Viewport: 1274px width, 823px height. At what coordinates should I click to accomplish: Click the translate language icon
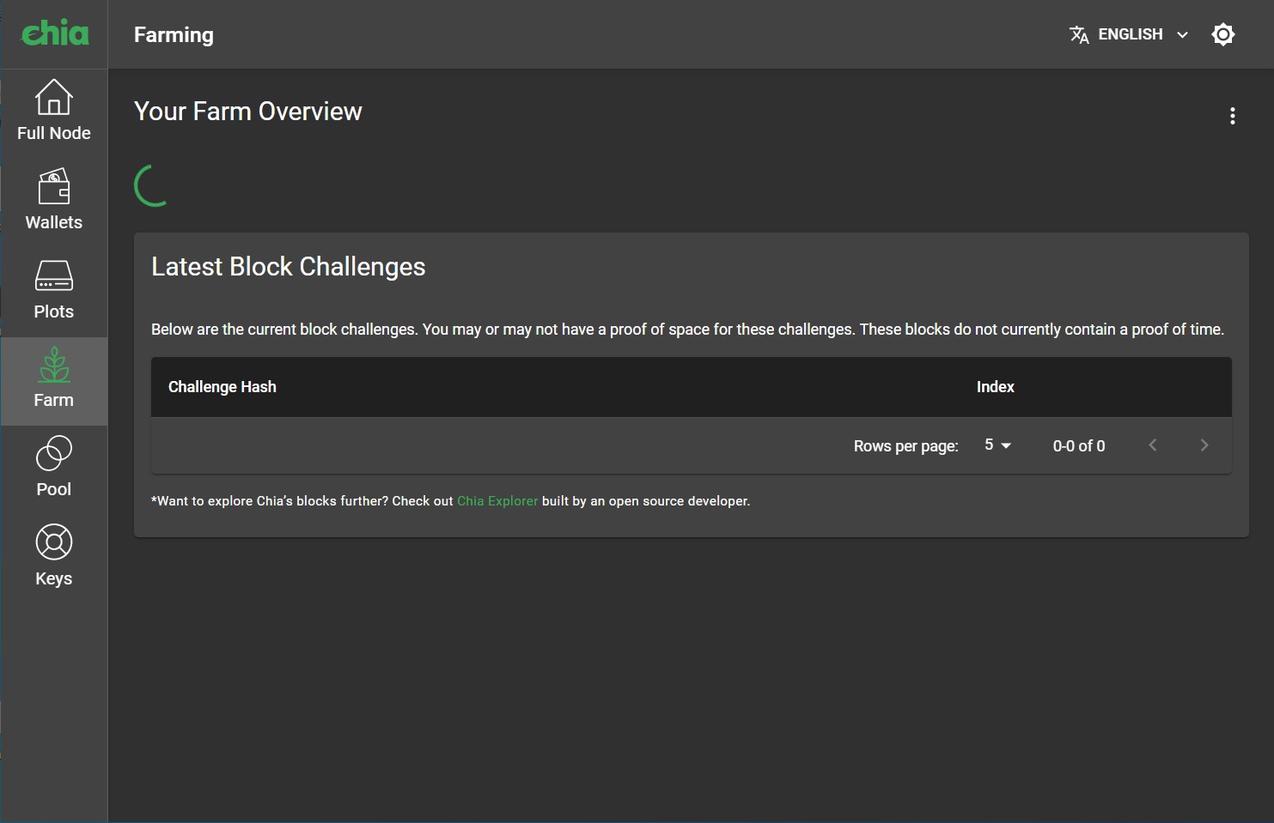click(1079, 34)
